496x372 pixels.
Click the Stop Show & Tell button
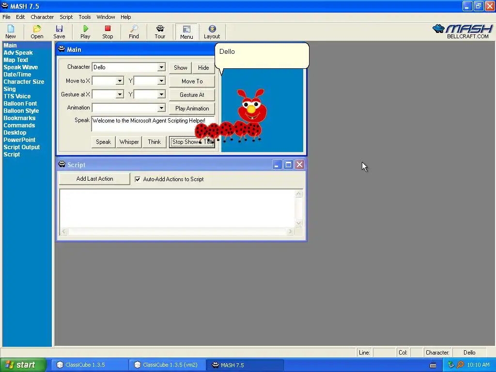192,142
